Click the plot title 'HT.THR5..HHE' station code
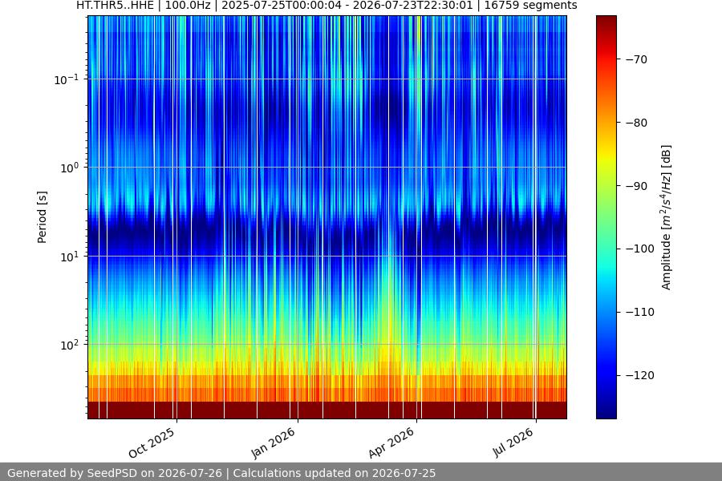The image size is (722, 481). 115,6
